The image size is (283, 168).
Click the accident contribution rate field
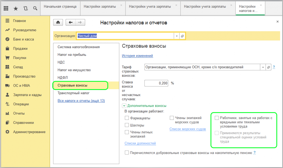156,83
